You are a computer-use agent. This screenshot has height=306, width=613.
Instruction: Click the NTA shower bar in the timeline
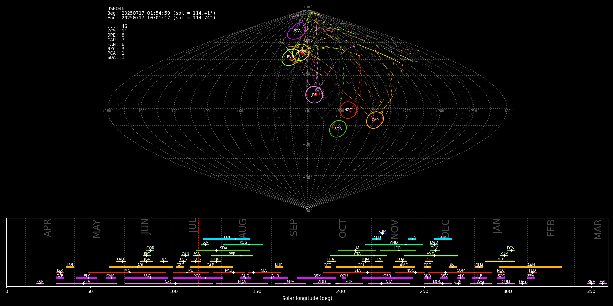click(389, 284)
